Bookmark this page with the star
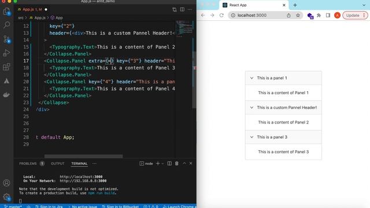This screenshot has width=370, height=208. 298,16
